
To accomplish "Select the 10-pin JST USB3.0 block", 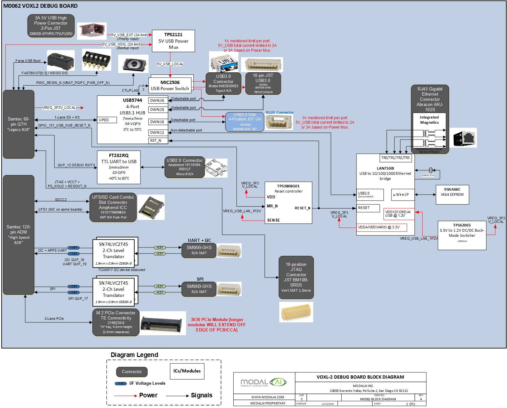I will click(x=263, y=83).
